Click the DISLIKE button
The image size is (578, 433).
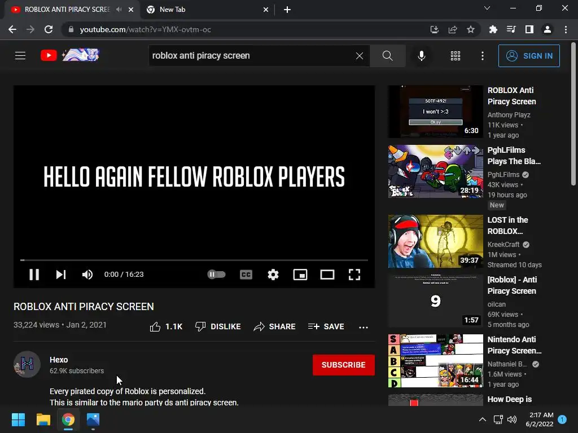pyautogui.click(x=218, y=326)
